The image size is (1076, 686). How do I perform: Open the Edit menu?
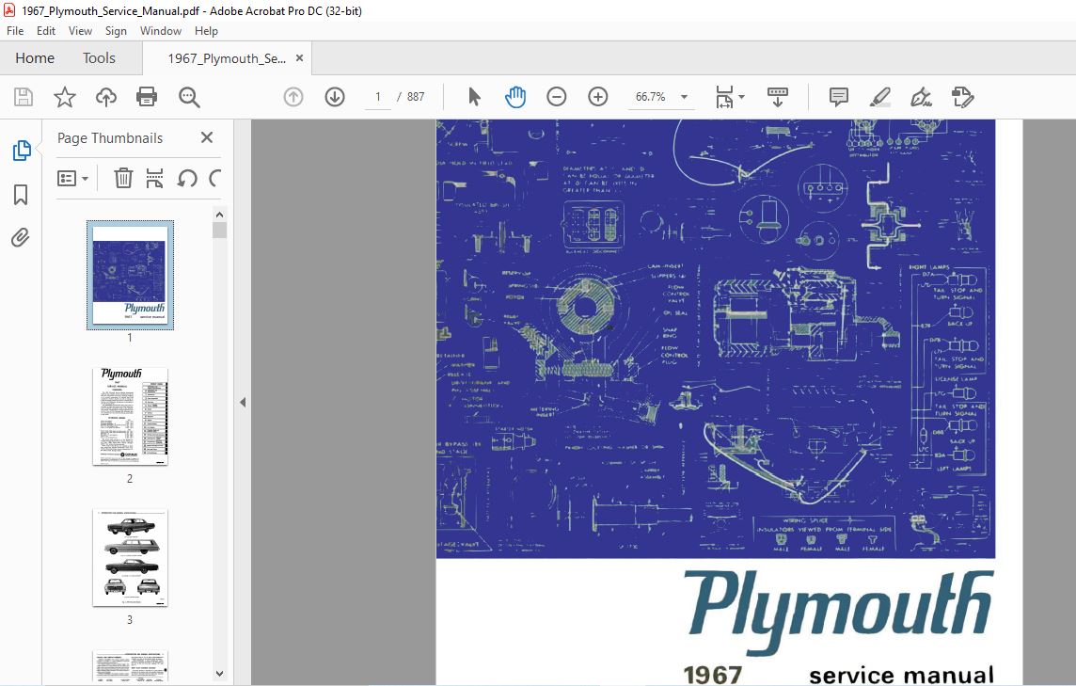(46, 31)
